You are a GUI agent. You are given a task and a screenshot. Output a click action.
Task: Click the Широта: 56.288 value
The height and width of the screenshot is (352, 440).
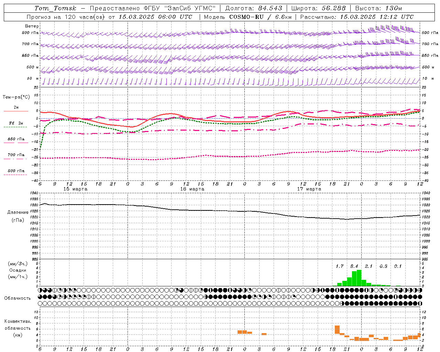(x=319, y=8)
